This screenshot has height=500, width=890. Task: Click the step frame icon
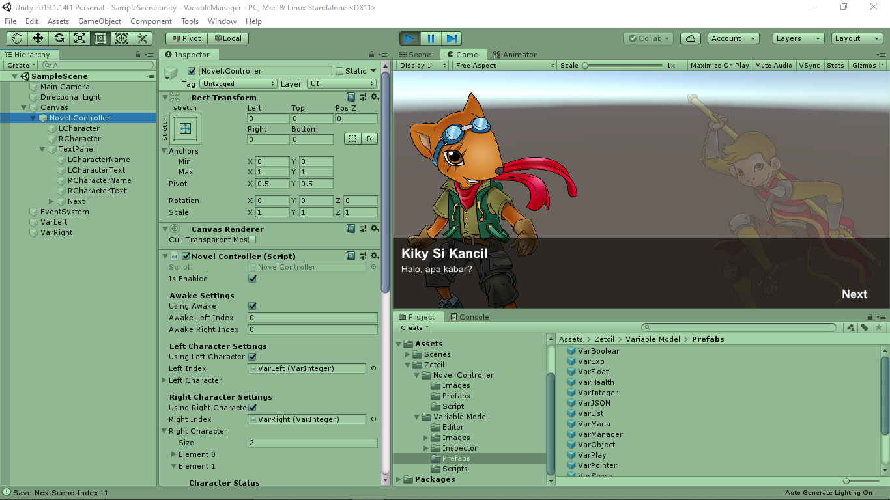point(451,38)
